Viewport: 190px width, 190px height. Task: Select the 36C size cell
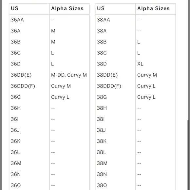tap(16, 53)
